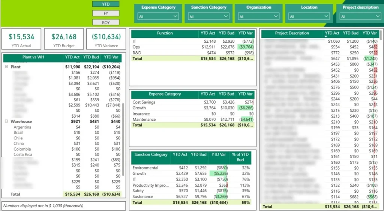384x211 pixels.
Task: Sort by % of YTD Bud header
Action: (x=240, y=157)
